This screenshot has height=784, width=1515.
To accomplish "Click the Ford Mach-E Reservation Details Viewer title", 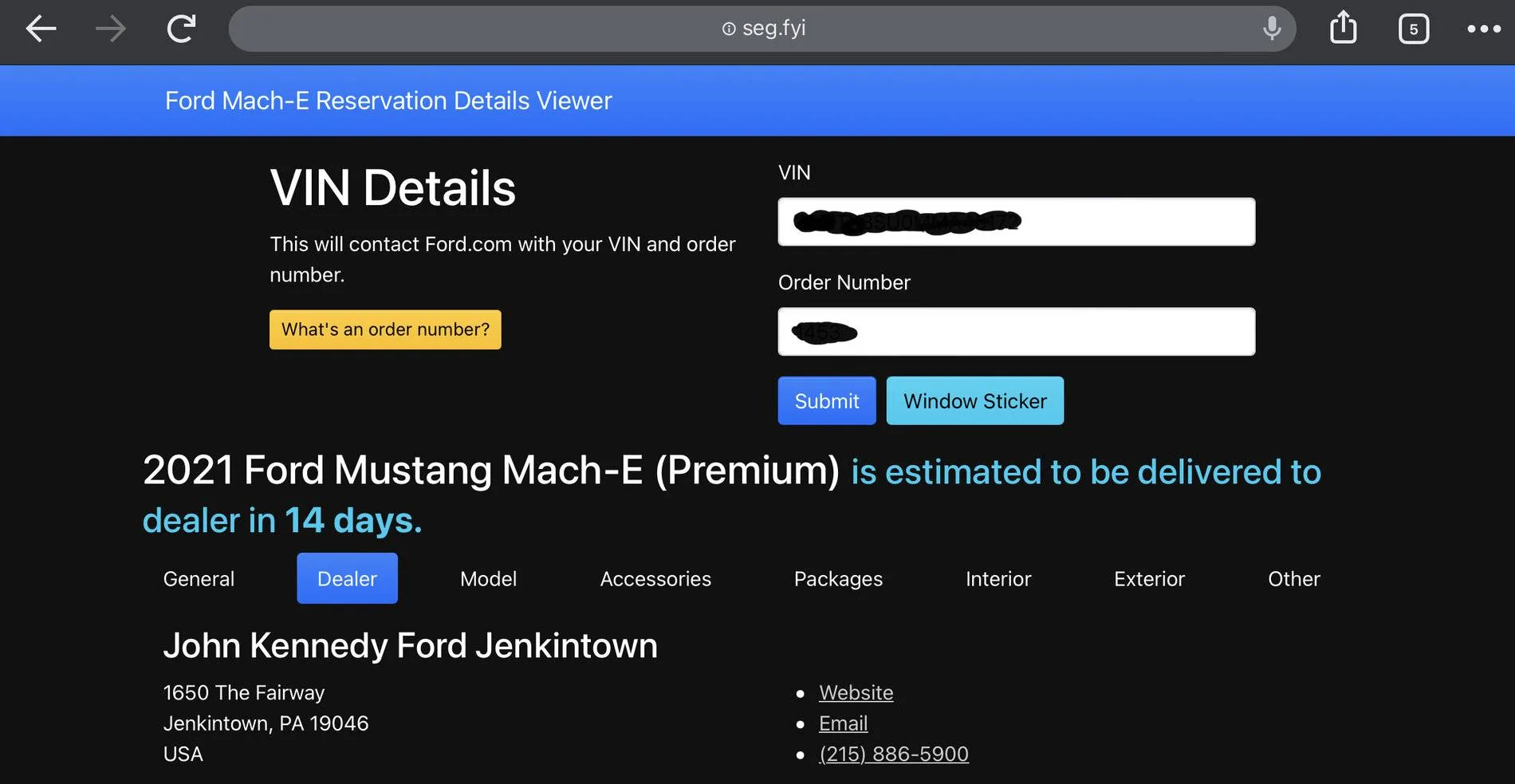I will (x=388, y=100).
